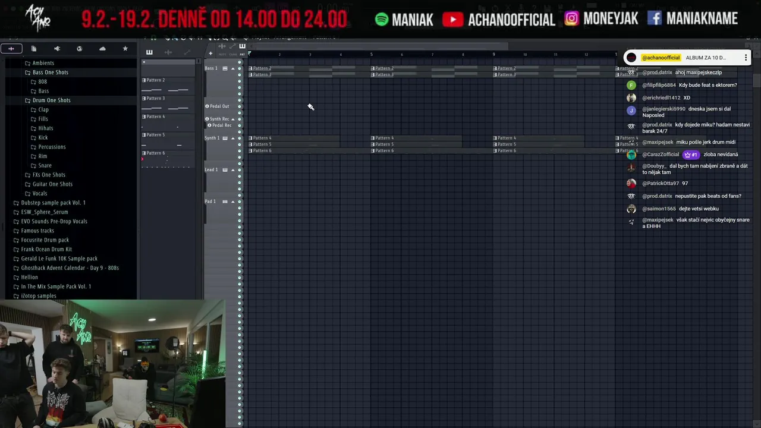This screenshot has height=428, width=761.
Task: Select Pattern 6 clip at bar 9
Action: click(554, 150)
